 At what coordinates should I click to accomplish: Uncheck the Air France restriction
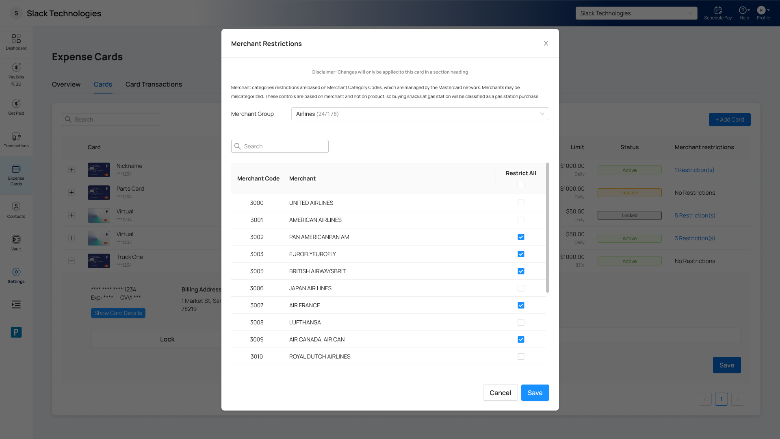pyautogui.click(x=521, y=305)
